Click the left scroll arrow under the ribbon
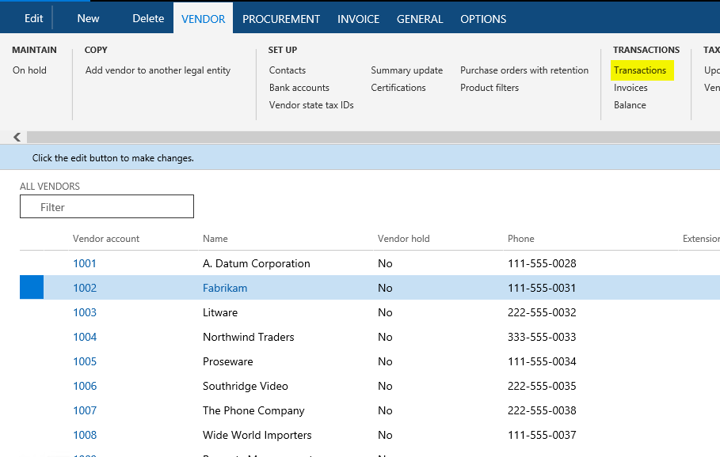 pos(17,137)
